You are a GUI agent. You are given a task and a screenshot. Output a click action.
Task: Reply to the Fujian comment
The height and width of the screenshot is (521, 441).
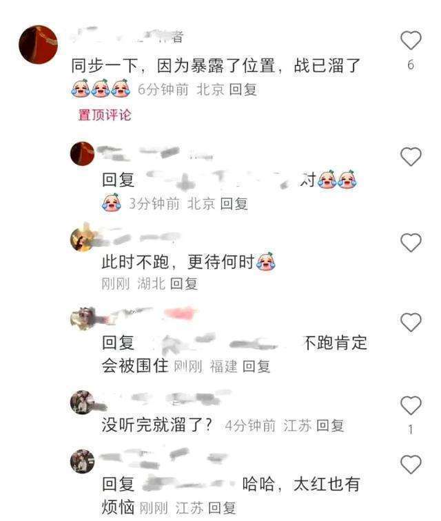[x=256, y=366]
